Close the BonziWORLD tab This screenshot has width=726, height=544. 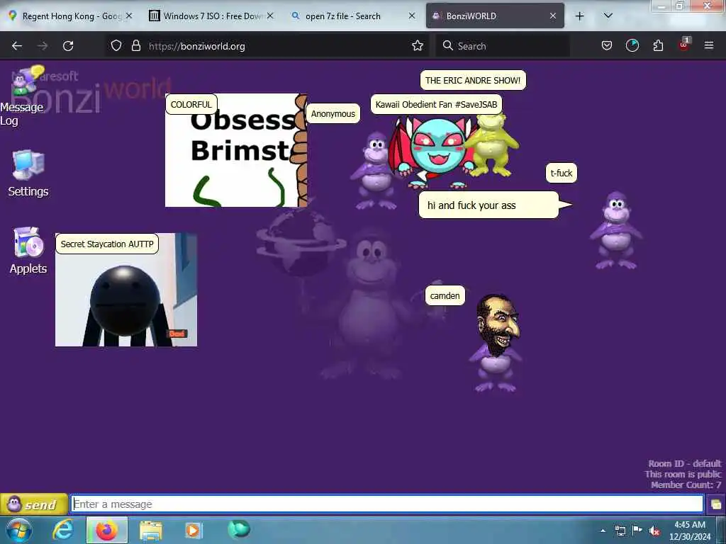pos(553,16)
